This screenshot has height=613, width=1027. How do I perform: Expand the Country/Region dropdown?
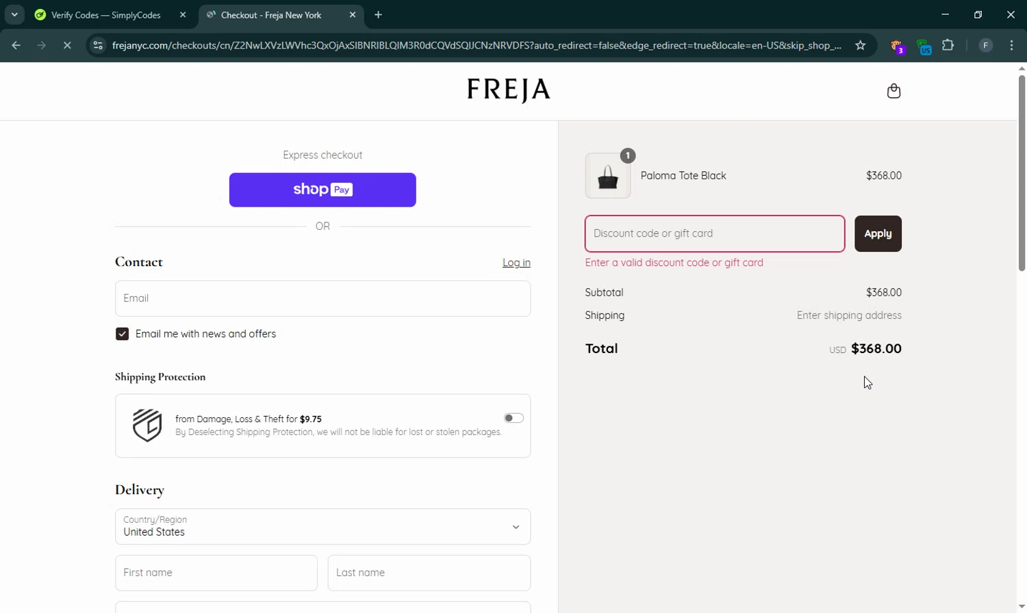coord(322,527)
